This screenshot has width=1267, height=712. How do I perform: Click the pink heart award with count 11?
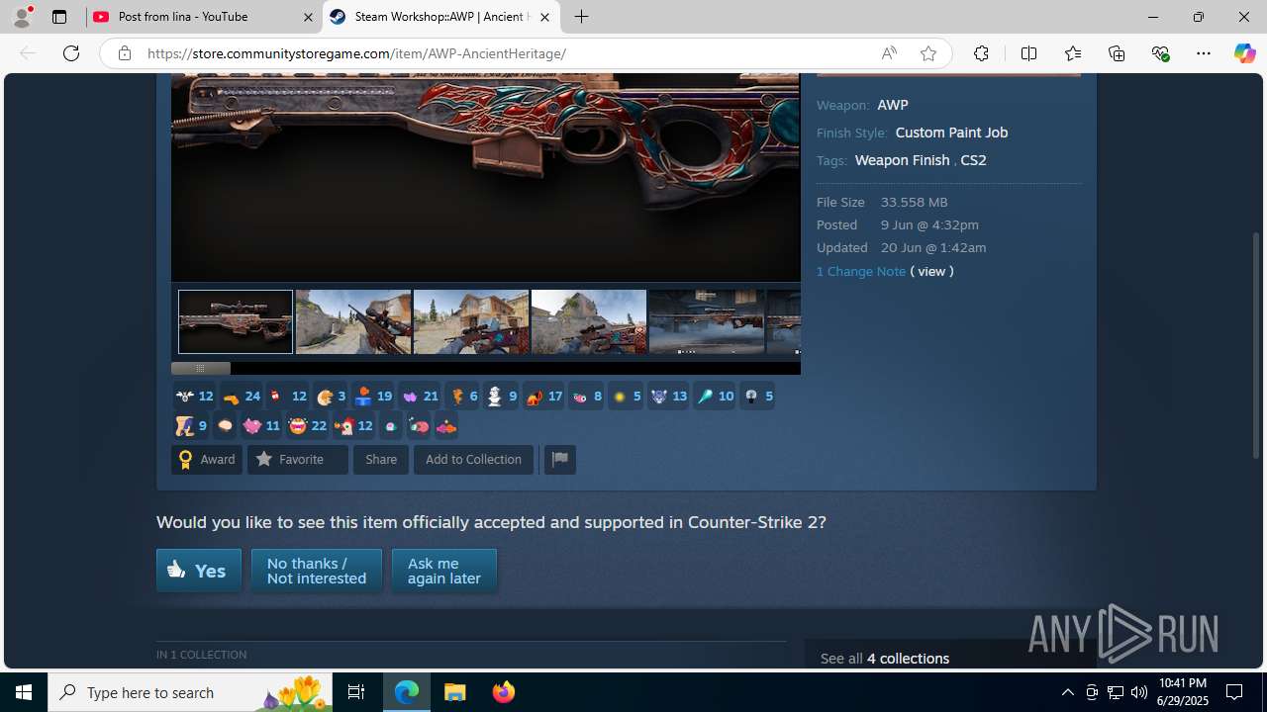click(x=261, y=426)
